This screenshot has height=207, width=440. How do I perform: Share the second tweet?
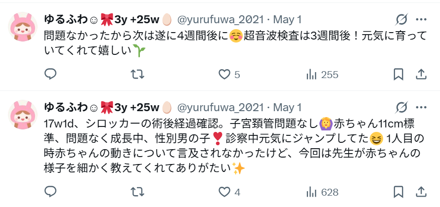421,192
